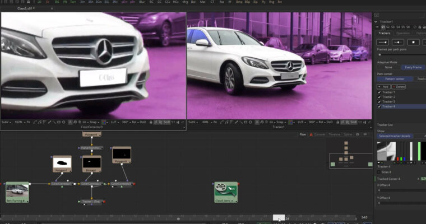Click the timeline playhead at frame 24

(279, 218)
